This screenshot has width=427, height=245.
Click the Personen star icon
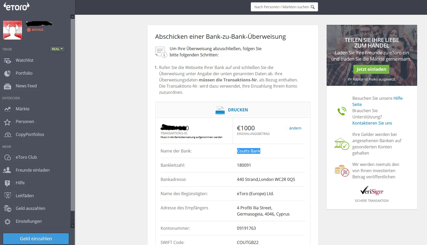point(8,122)
